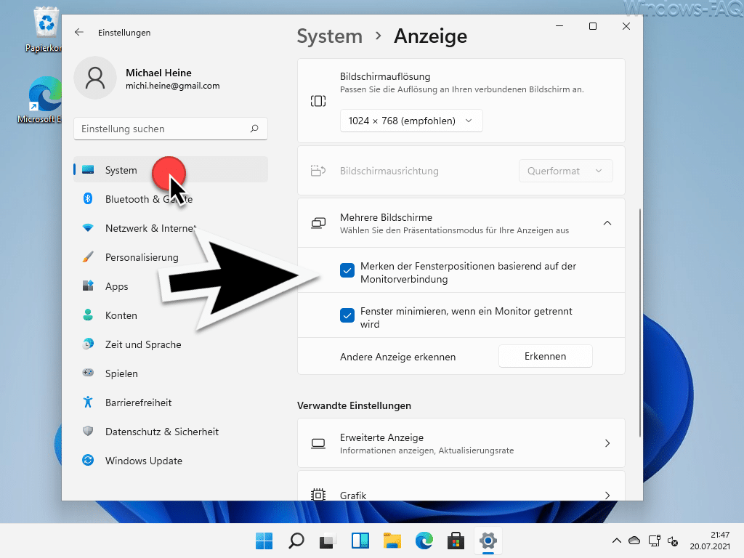Viewport: 744px width, 558px height.
Task: Click the Verwandte Einstellungen heading
Action: 354,405
